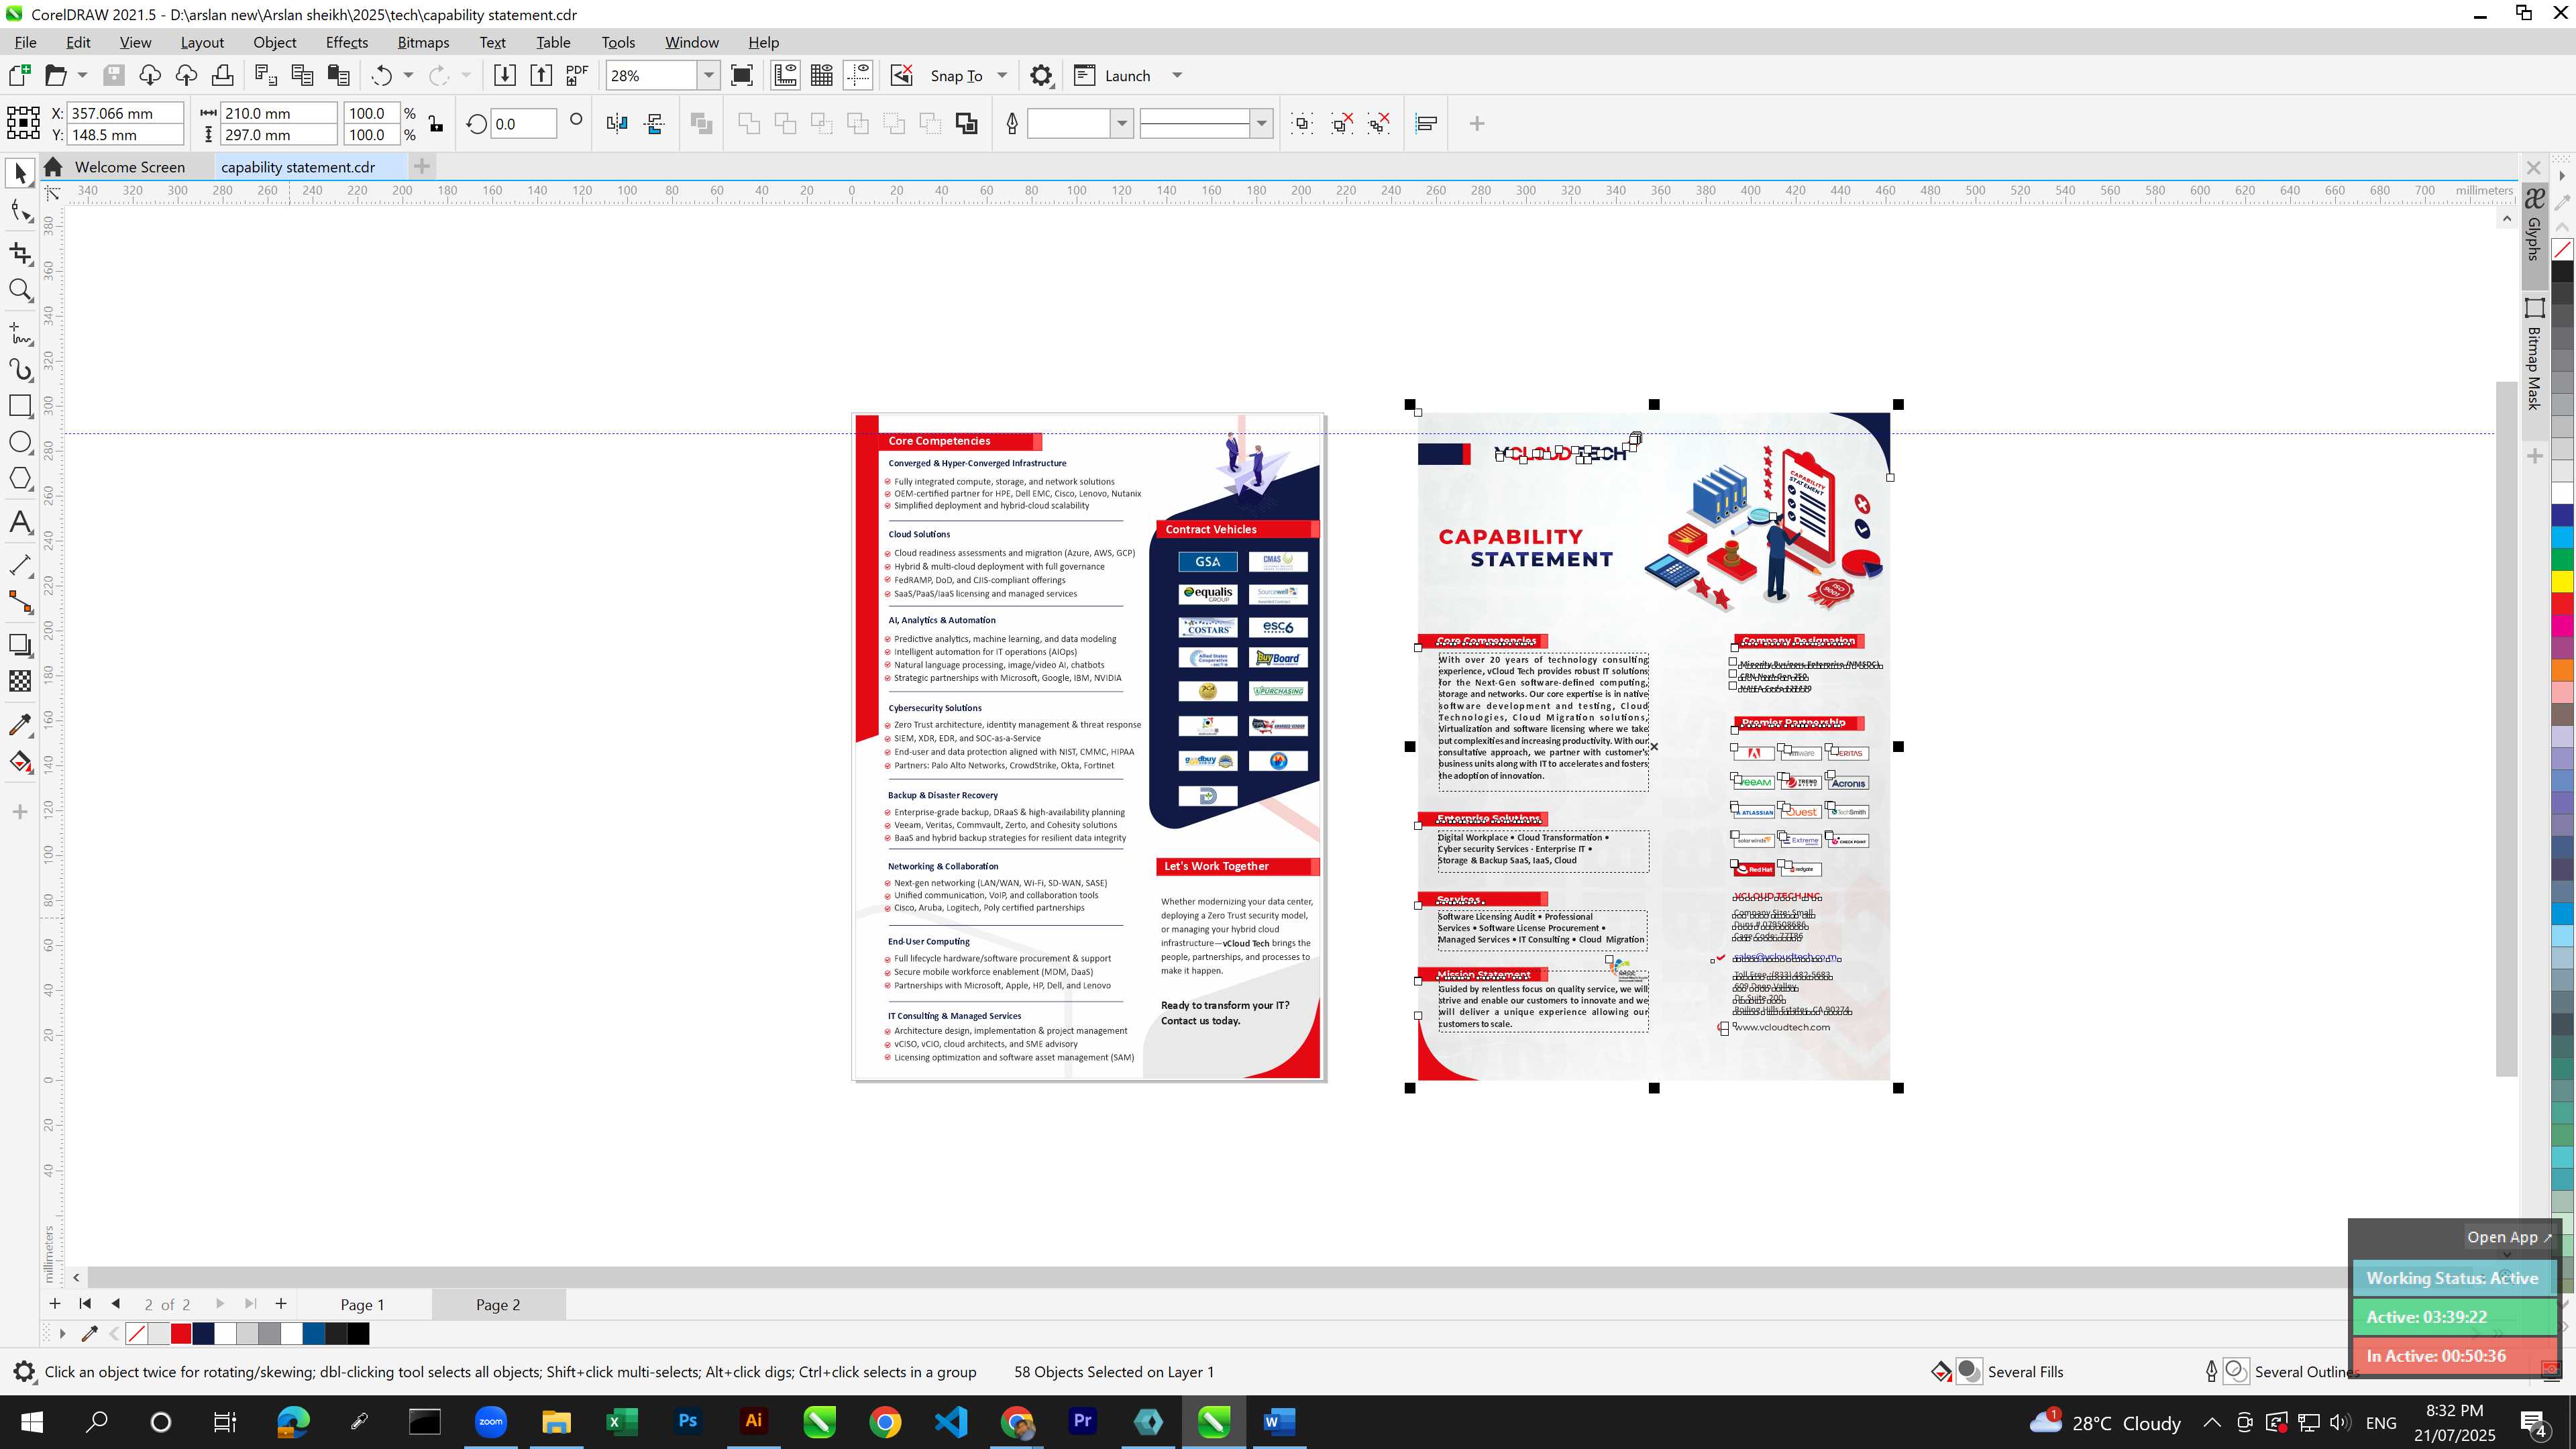2576x1449 pixels.
Task: Click the object width field
Action: coord(278,113)
